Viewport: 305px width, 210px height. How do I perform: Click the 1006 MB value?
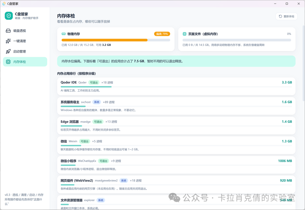[x=285, y=161]
